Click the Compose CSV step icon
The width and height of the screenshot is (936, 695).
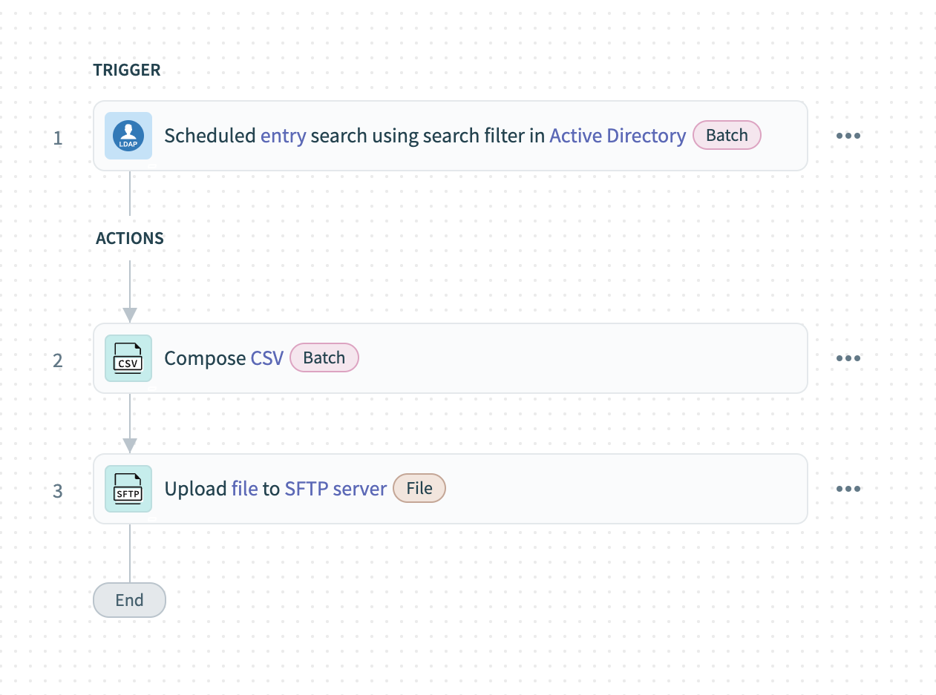tap(128, 358)
